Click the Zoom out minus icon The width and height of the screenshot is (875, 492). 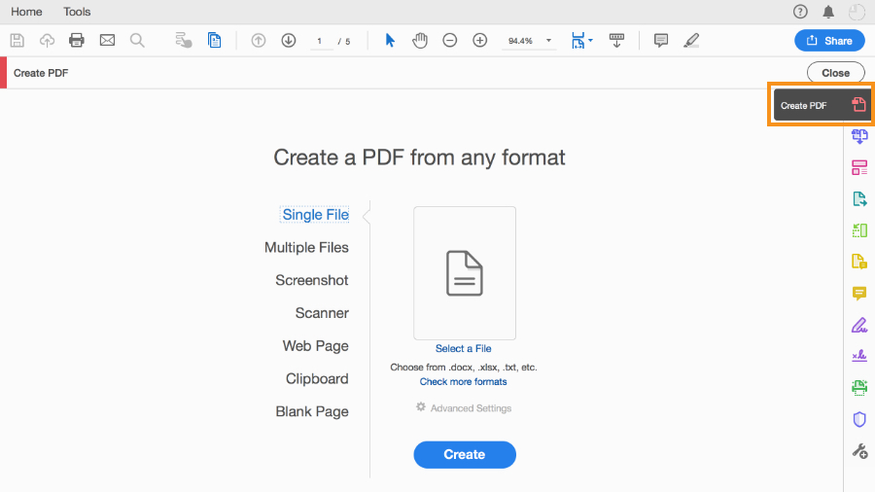pyautogui.click(x=450, y=40)
